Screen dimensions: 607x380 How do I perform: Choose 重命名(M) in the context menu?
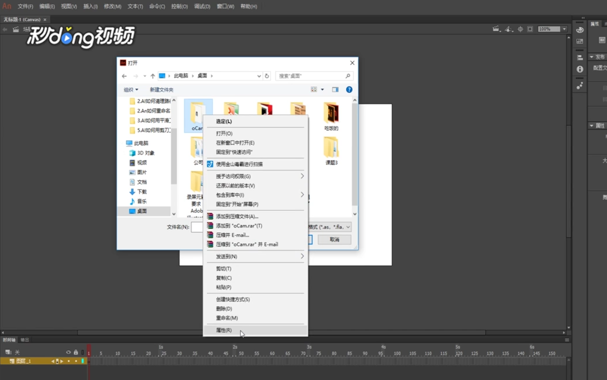256,318
